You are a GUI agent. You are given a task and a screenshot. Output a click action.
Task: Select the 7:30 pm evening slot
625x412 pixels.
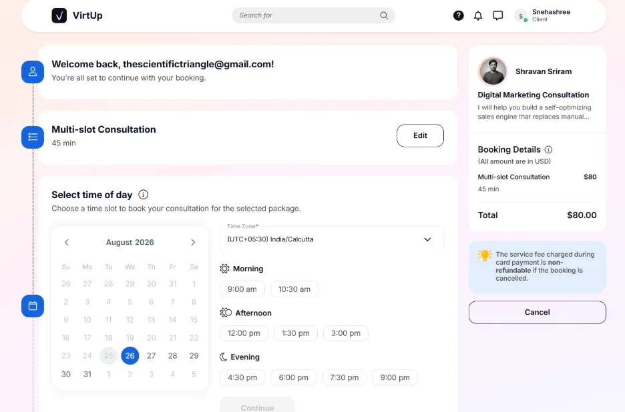click(345, 377)
